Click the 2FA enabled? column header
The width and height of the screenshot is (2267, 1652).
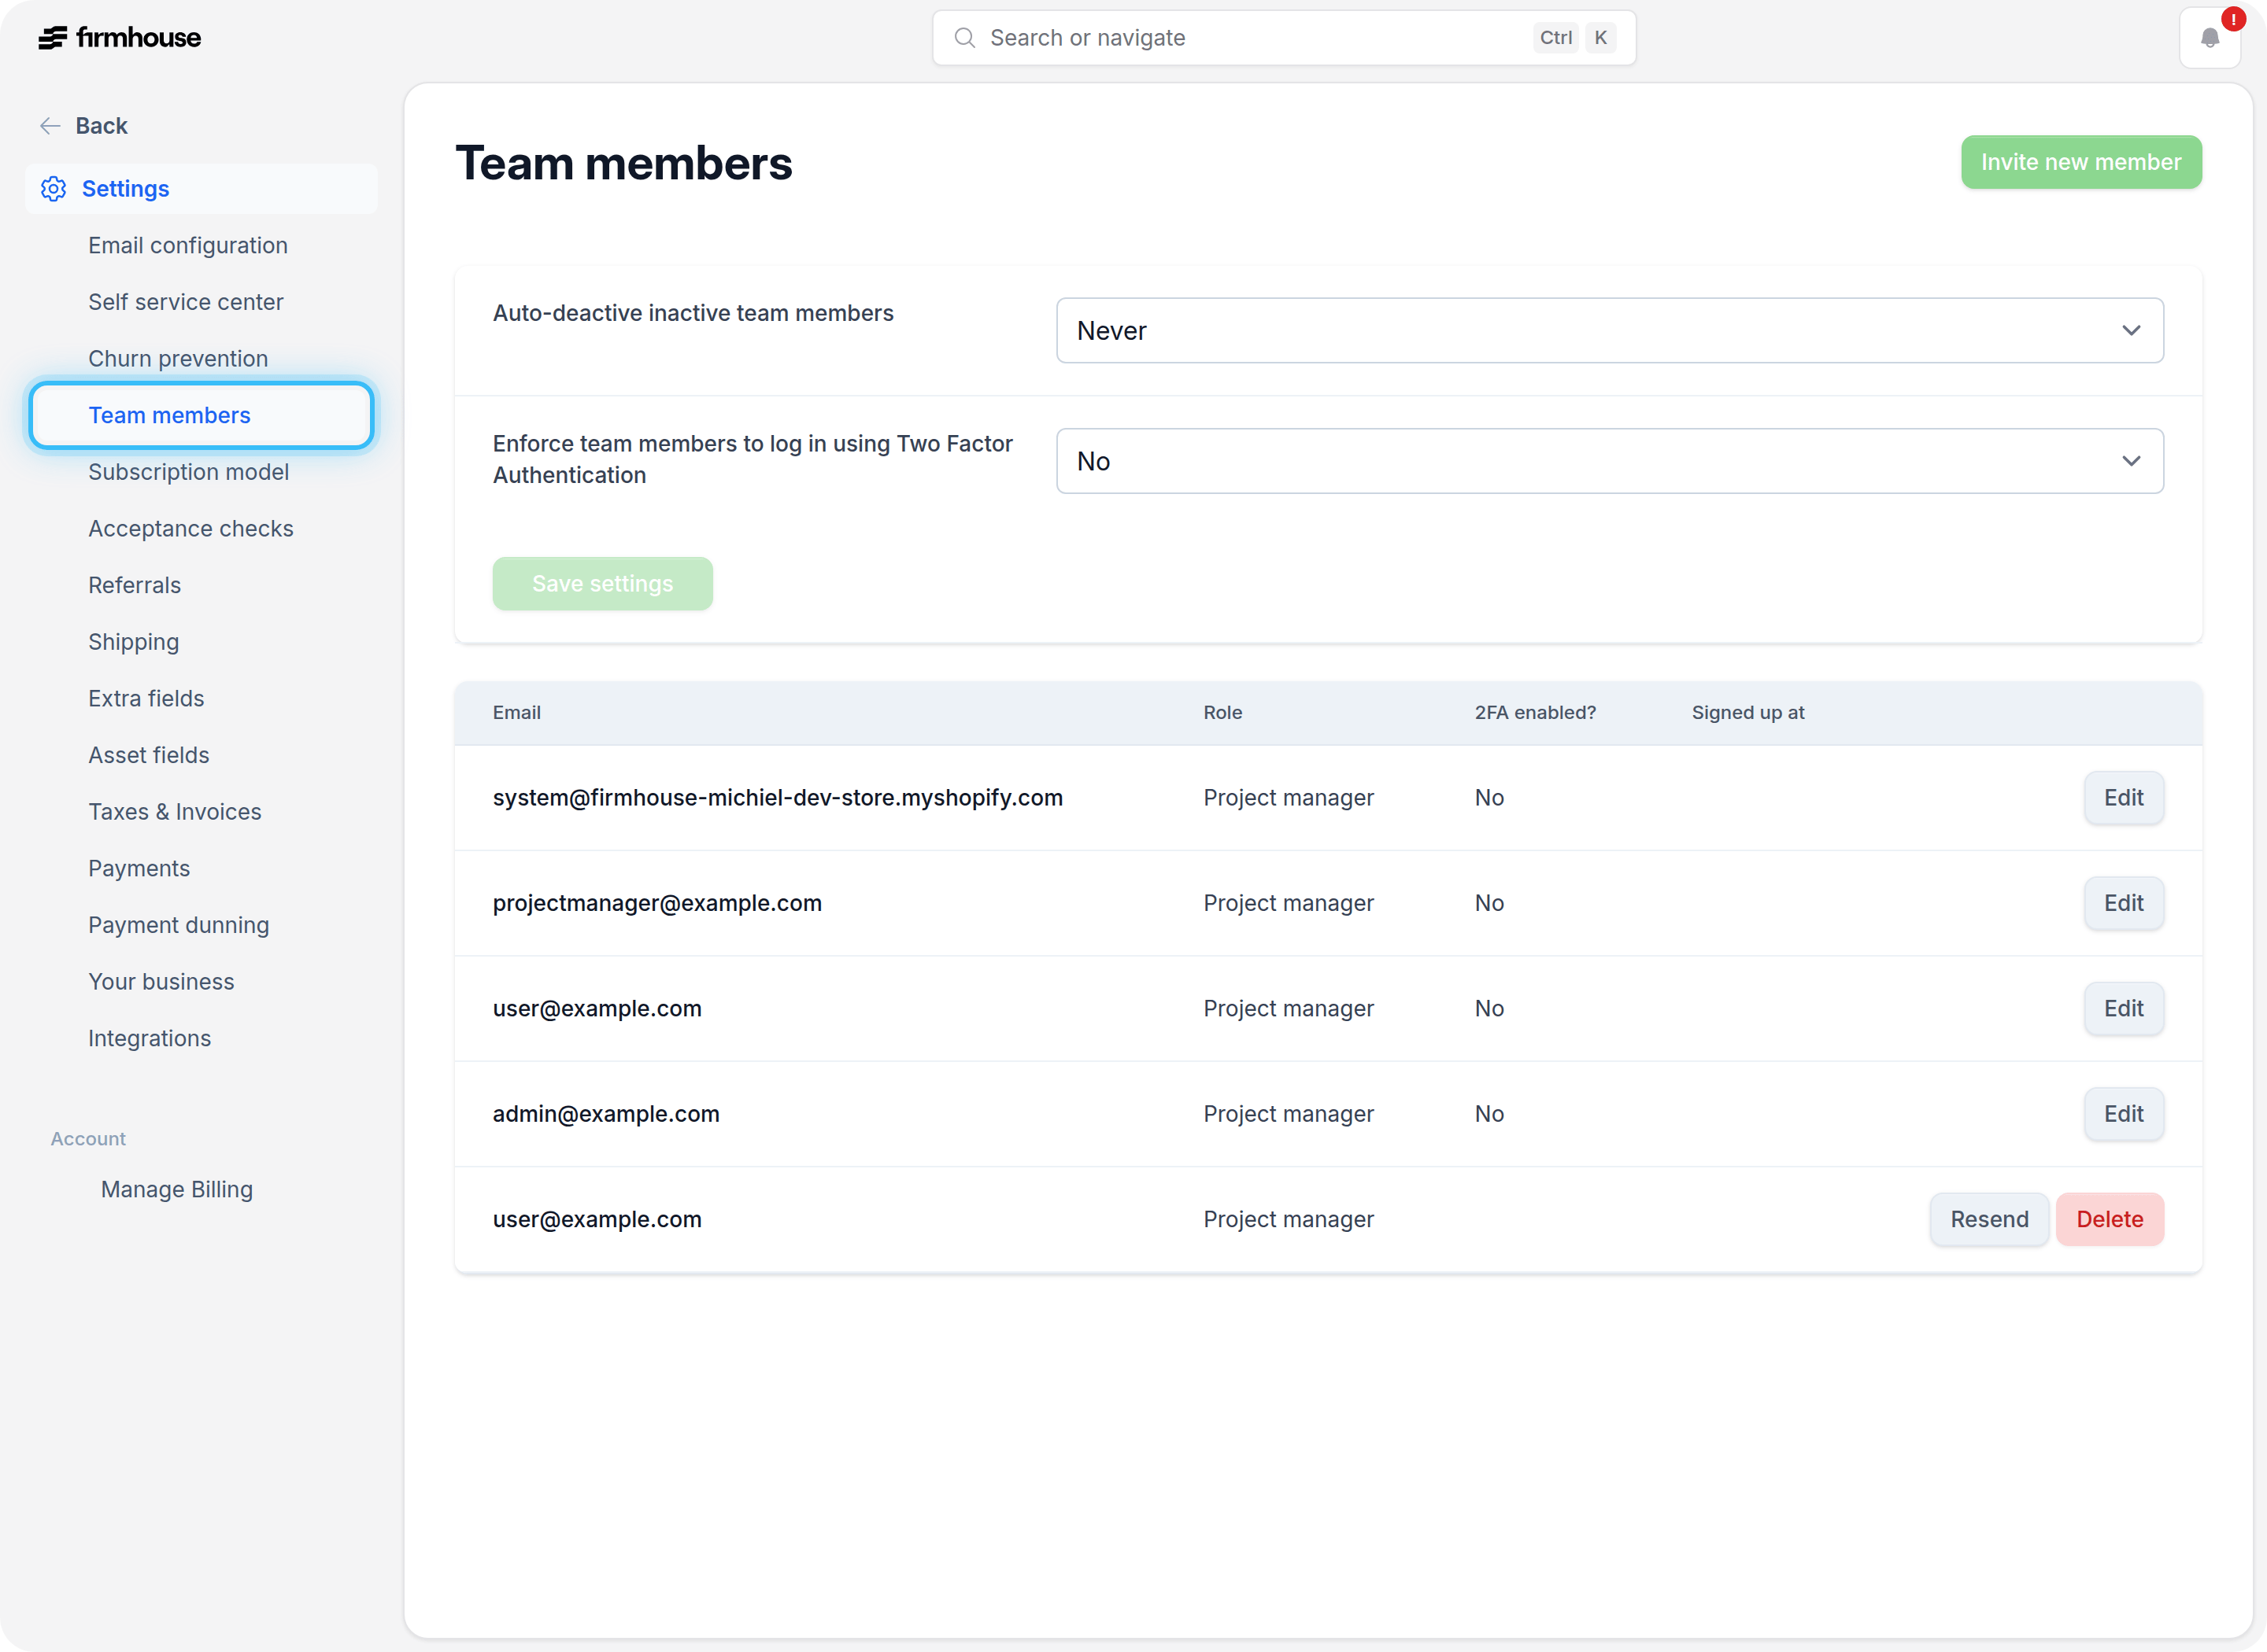point(1535,713)
